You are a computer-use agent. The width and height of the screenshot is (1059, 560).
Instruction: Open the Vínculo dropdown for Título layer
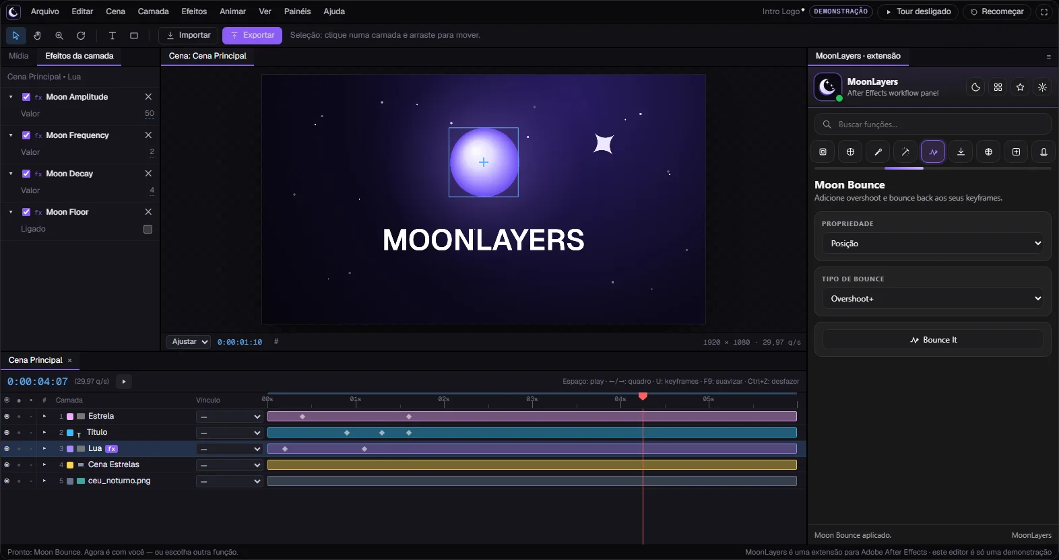(x=229, y=433)
